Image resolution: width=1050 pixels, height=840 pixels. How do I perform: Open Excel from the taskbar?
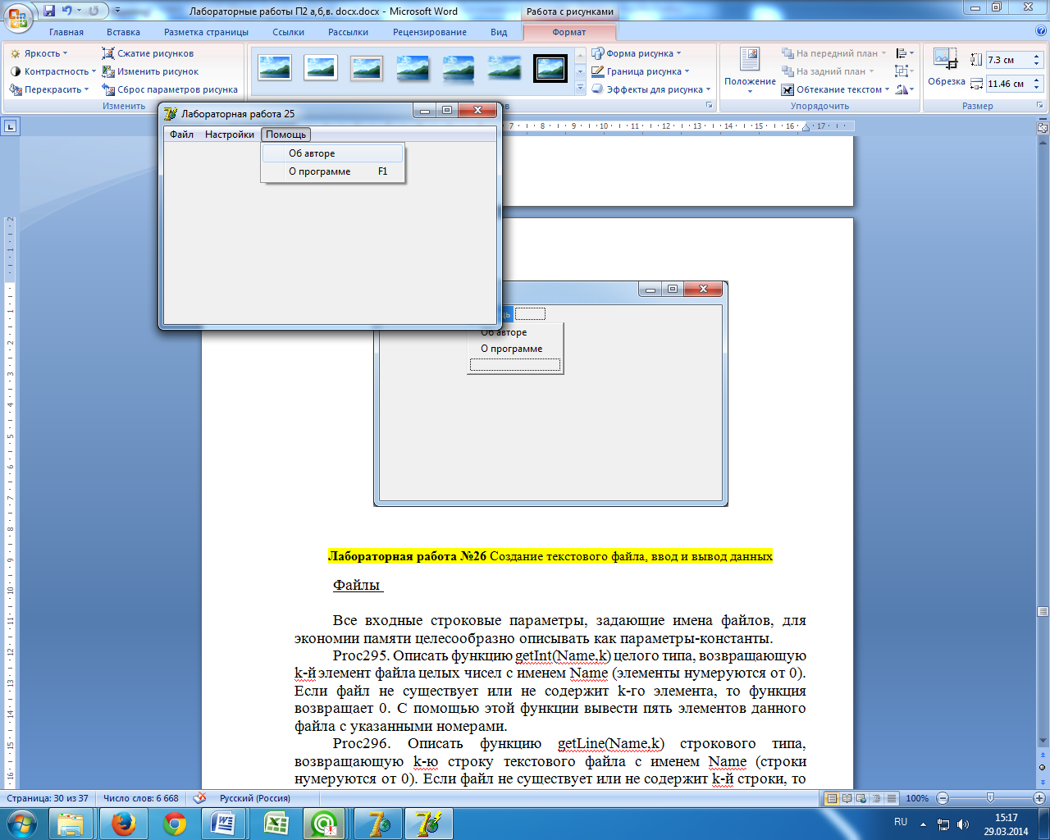(275, 824)
